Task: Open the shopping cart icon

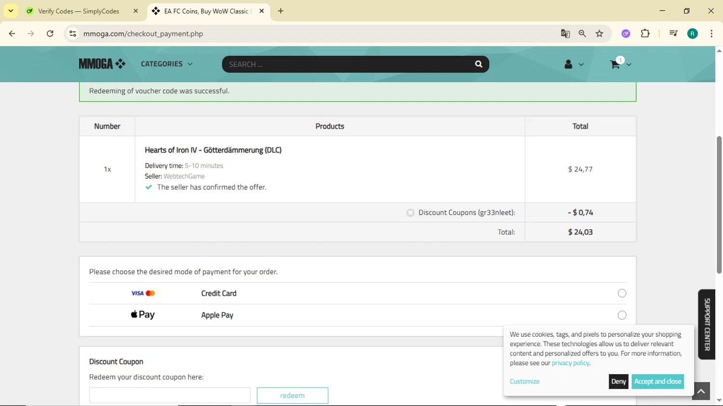Action: (615, 64)
